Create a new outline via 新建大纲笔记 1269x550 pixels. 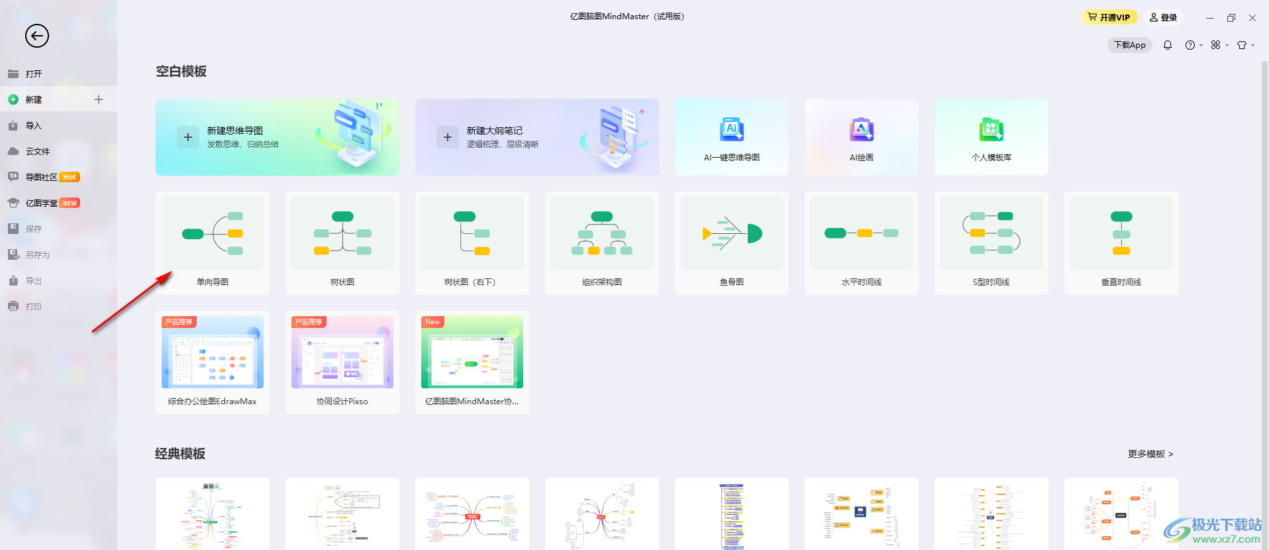[x=537, y=137]
